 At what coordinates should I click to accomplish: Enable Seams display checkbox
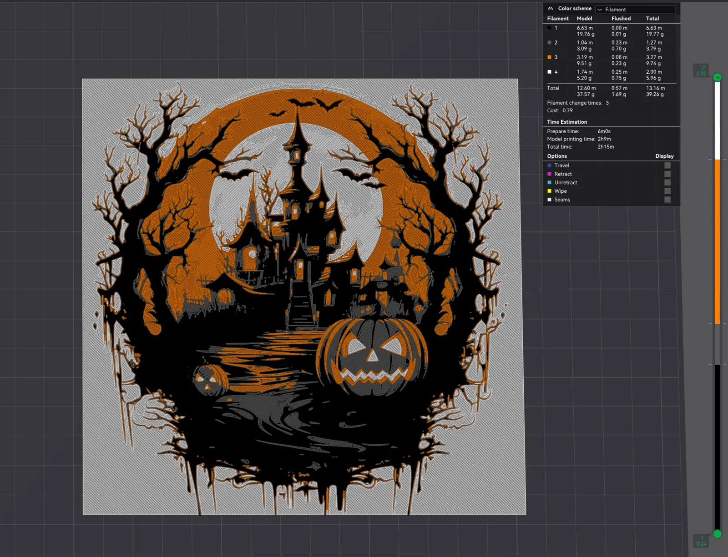point(667,200)
